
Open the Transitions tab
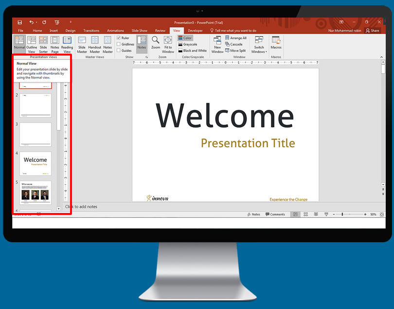click(x=91, y=31)
